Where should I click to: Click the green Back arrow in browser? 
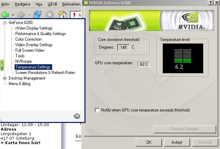[x=5, y=15]
